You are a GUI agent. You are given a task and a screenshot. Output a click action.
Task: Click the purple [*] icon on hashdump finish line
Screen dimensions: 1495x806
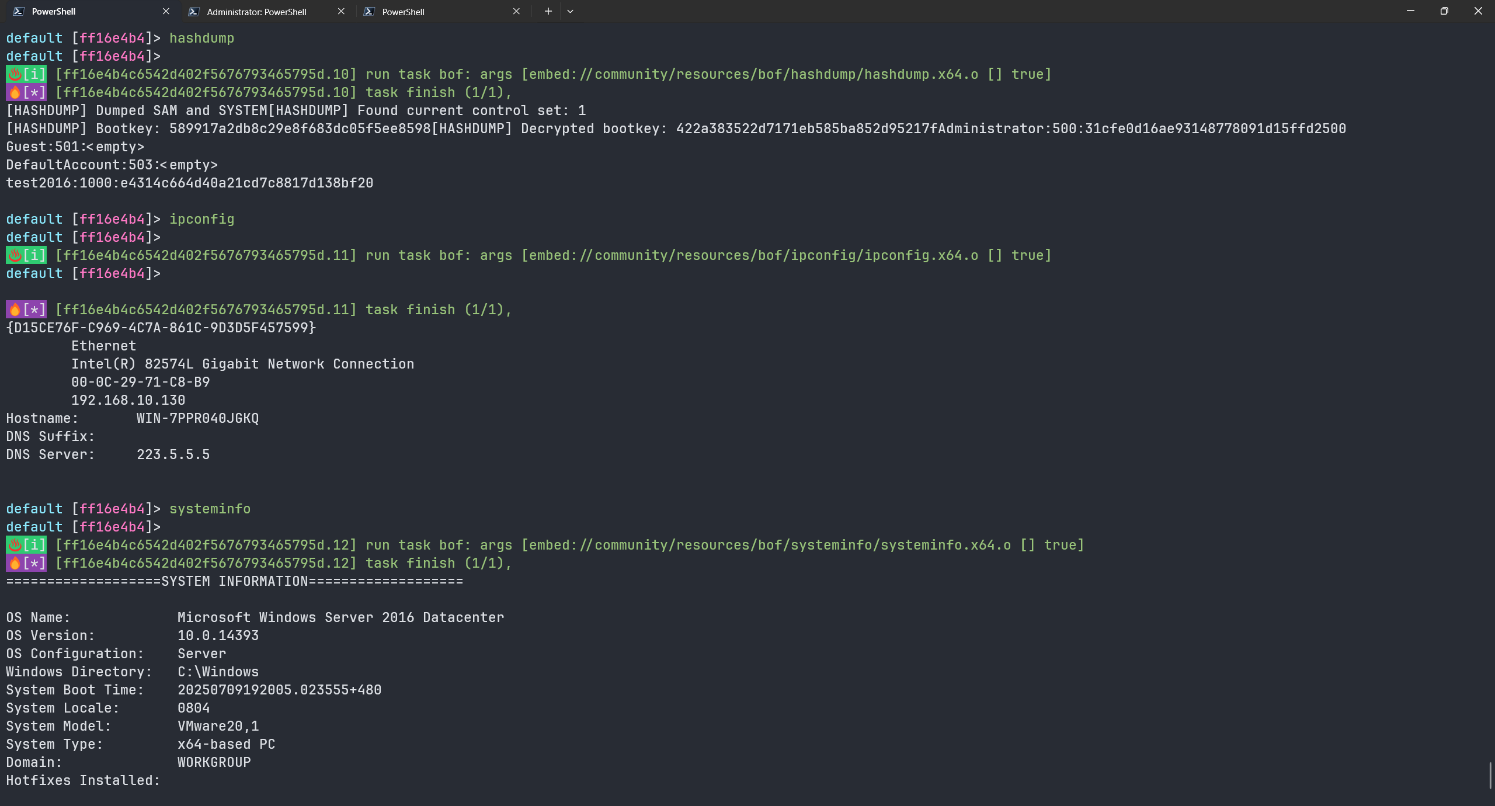pos(26,92)
